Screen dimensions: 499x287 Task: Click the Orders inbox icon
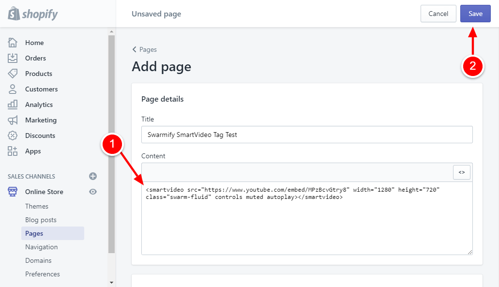(13, 58)
